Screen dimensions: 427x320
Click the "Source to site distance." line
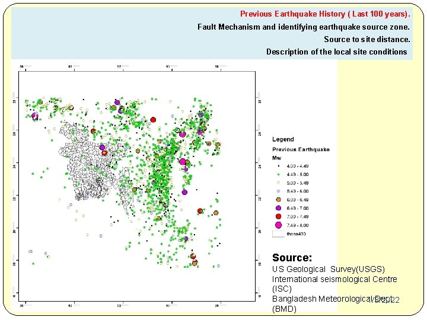tap(367, 40)
